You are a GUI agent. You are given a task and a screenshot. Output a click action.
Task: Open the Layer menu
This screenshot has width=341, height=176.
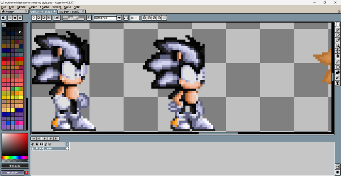[x=33, y=7]
